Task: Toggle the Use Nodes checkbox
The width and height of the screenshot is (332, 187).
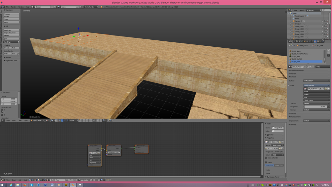Action: (x=79, y=180)
